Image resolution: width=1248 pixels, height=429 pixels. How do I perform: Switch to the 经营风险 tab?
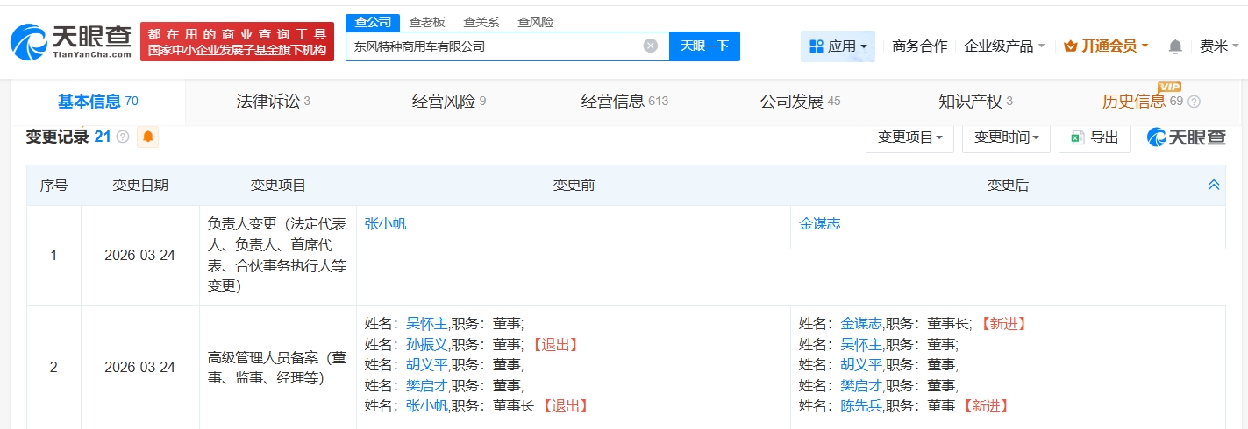point(448,102)
